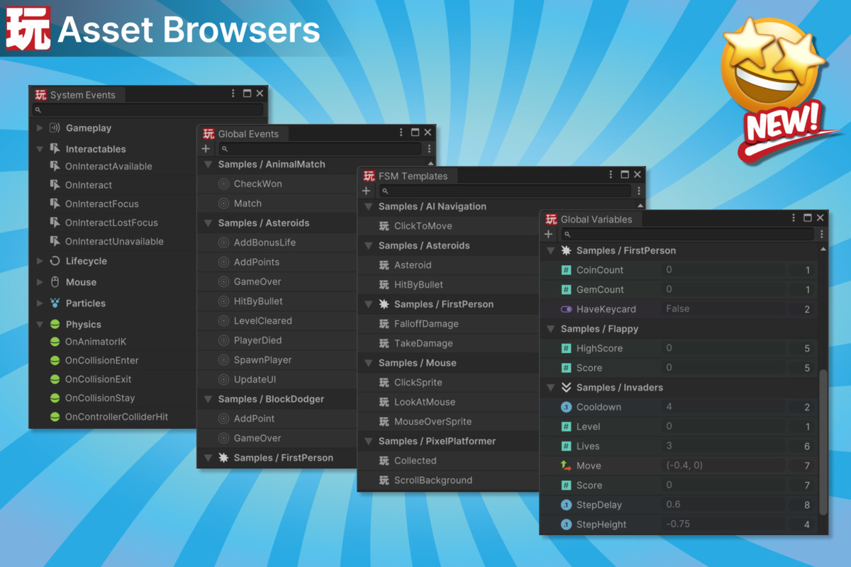Select the Level variable row

pyautogui.click(x=679, y=427)
